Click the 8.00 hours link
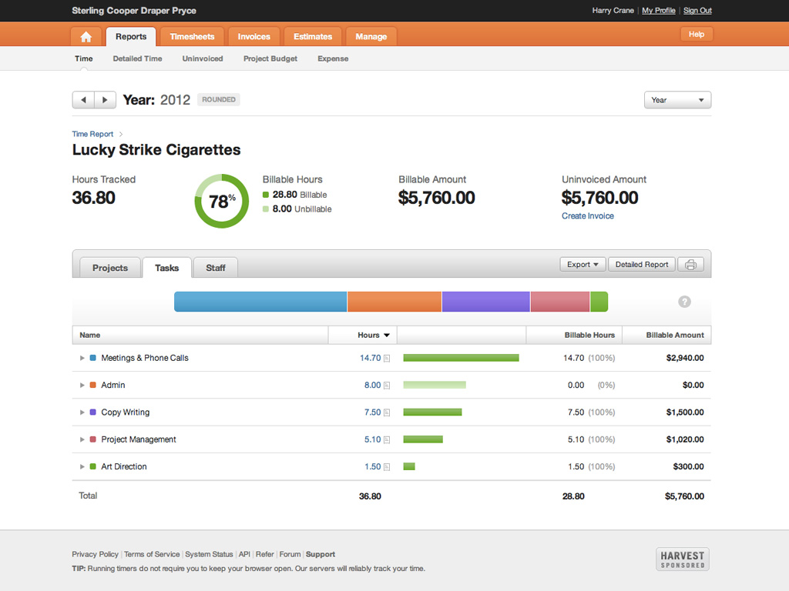This screenshot has width=789, height=591. (372, 385)
